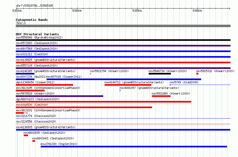Screen dimensions: 238x157
Task: Select nsv6602835 (Sedlazeck2020) label
Action: 44,133
